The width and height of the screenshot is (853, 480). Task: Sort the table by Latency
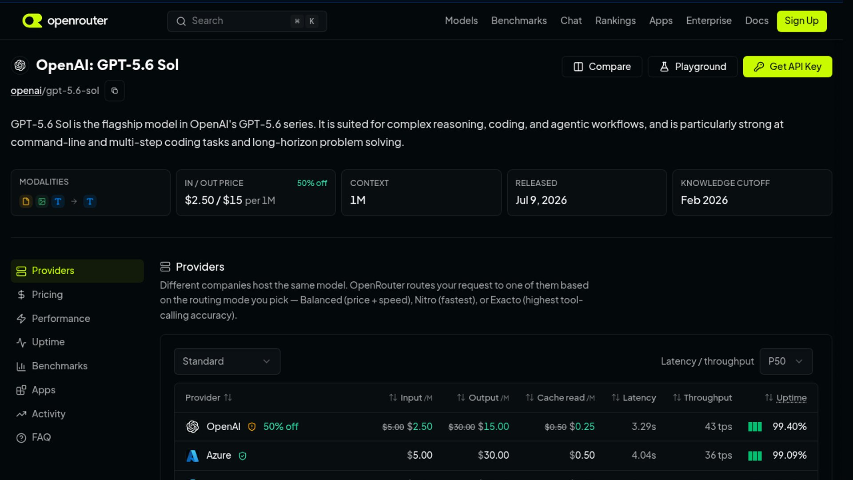[x=634, y=398]
